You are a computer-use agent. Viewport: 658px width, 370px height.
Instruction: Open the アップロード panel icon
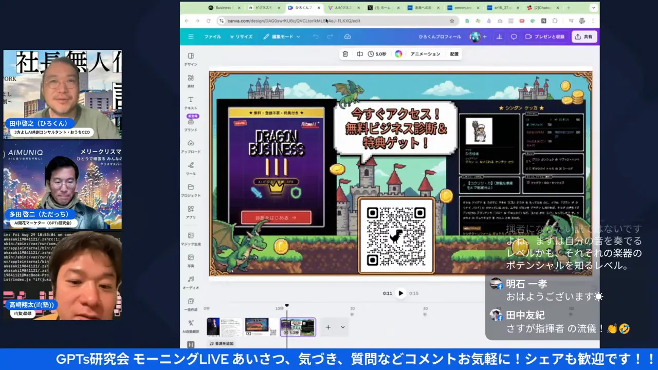[191, 144]
